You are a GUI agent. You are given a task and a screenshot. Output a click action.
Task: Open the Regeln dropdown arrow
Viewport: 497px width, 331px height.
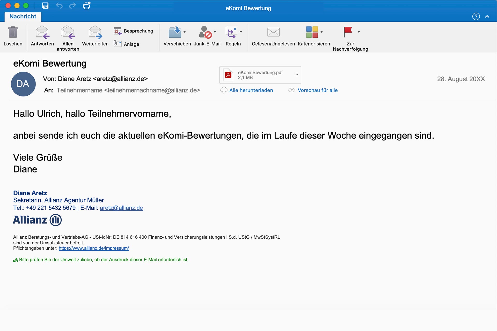click(241, 32)
